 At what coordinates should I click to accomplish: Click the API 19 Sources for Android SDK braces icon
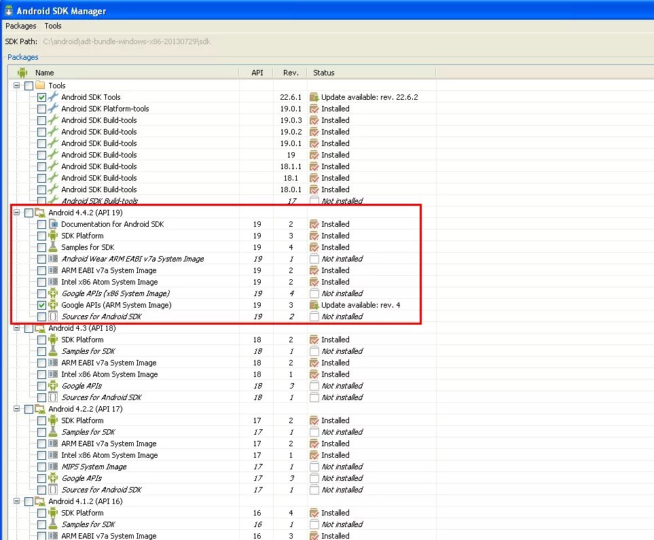53,317
